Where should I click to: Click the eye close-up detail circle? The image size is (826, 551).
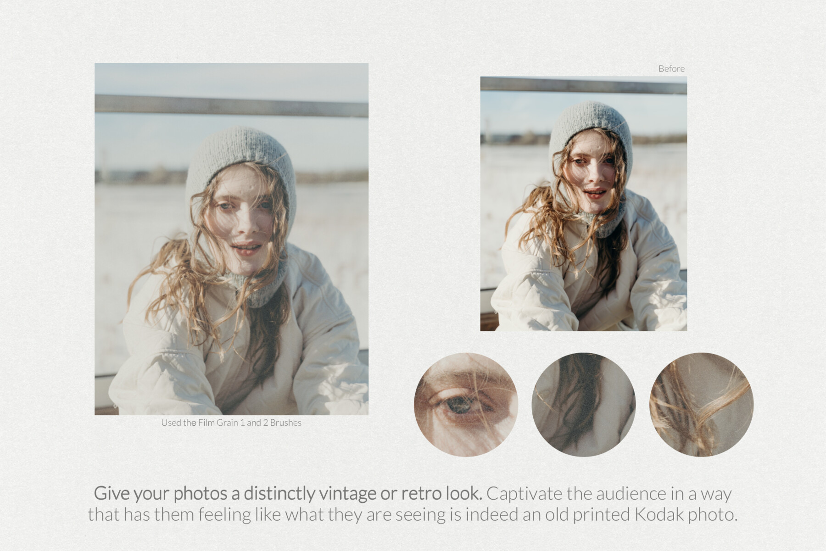(x=466, y=406)
